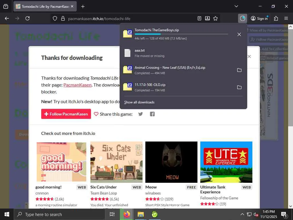Click the downloads progress toolbar icon
This screenshot has width=293, height=220.
pyautogui.click(x=243, y=18)
